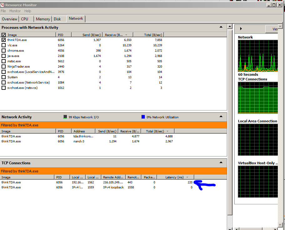Select the chrome.exe process name
This screenshot has height=230, width=285.
pos(16,51)
